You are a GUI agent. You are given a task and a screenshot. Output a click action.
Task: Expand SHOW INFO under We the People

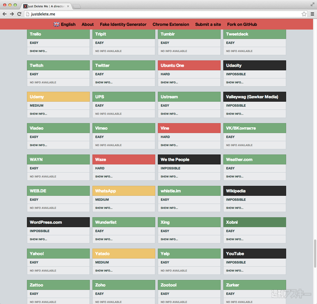(x=170, y=177)
